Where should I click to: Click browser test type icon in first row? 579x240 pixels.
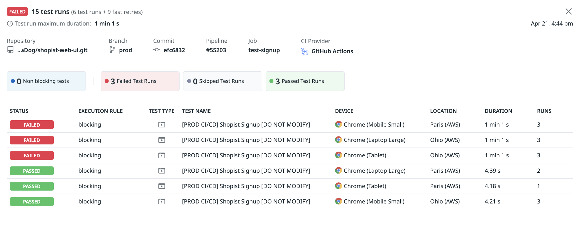tap(162, 125)
